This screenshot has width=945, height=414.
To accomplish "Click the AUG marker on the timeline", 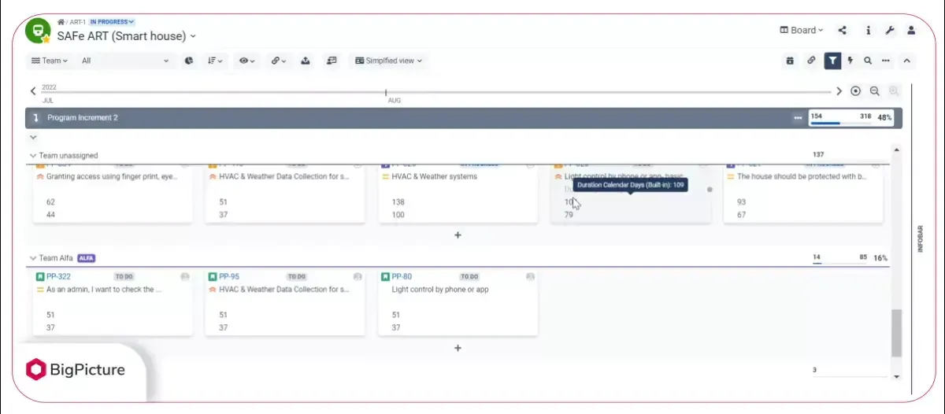I will (x=394, y=101).
